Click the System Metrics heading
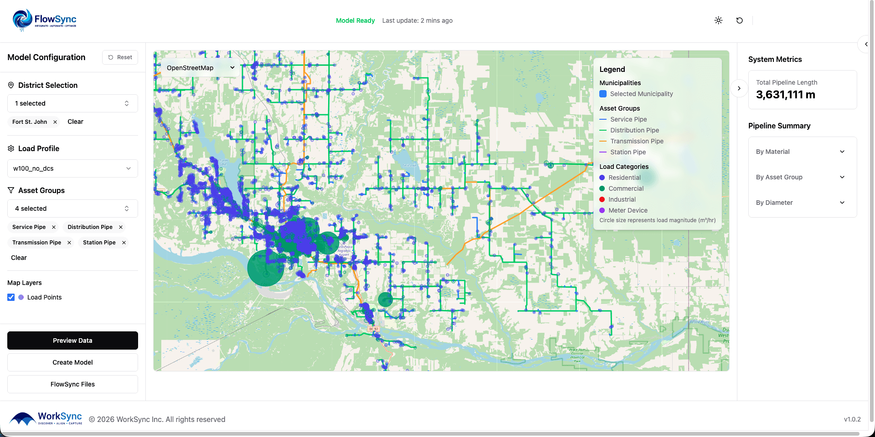Viewport: 875px width, 437px height. point(775,59)
